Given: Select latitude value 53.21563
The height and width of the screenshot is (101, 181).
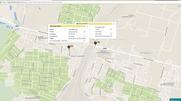Looking at the screenshot, I should pyautogui.click(x=98, y=32).
